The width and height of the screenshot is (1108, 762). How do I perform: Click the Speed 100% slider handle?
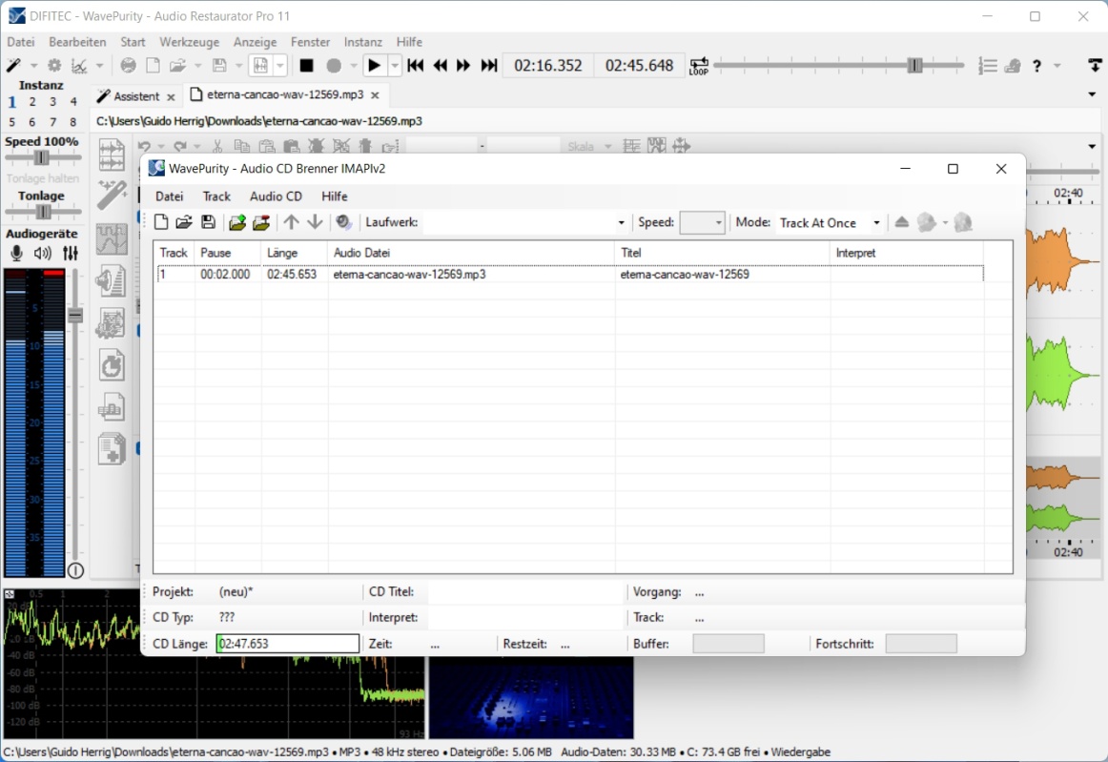click(x=42, y=157)
